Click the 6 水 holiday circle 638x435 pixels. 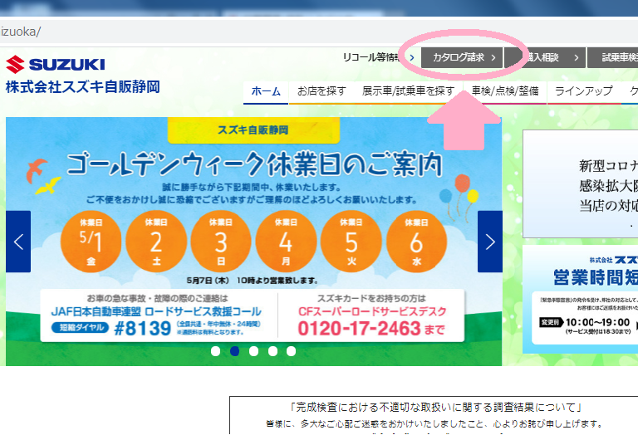[416, 242]
